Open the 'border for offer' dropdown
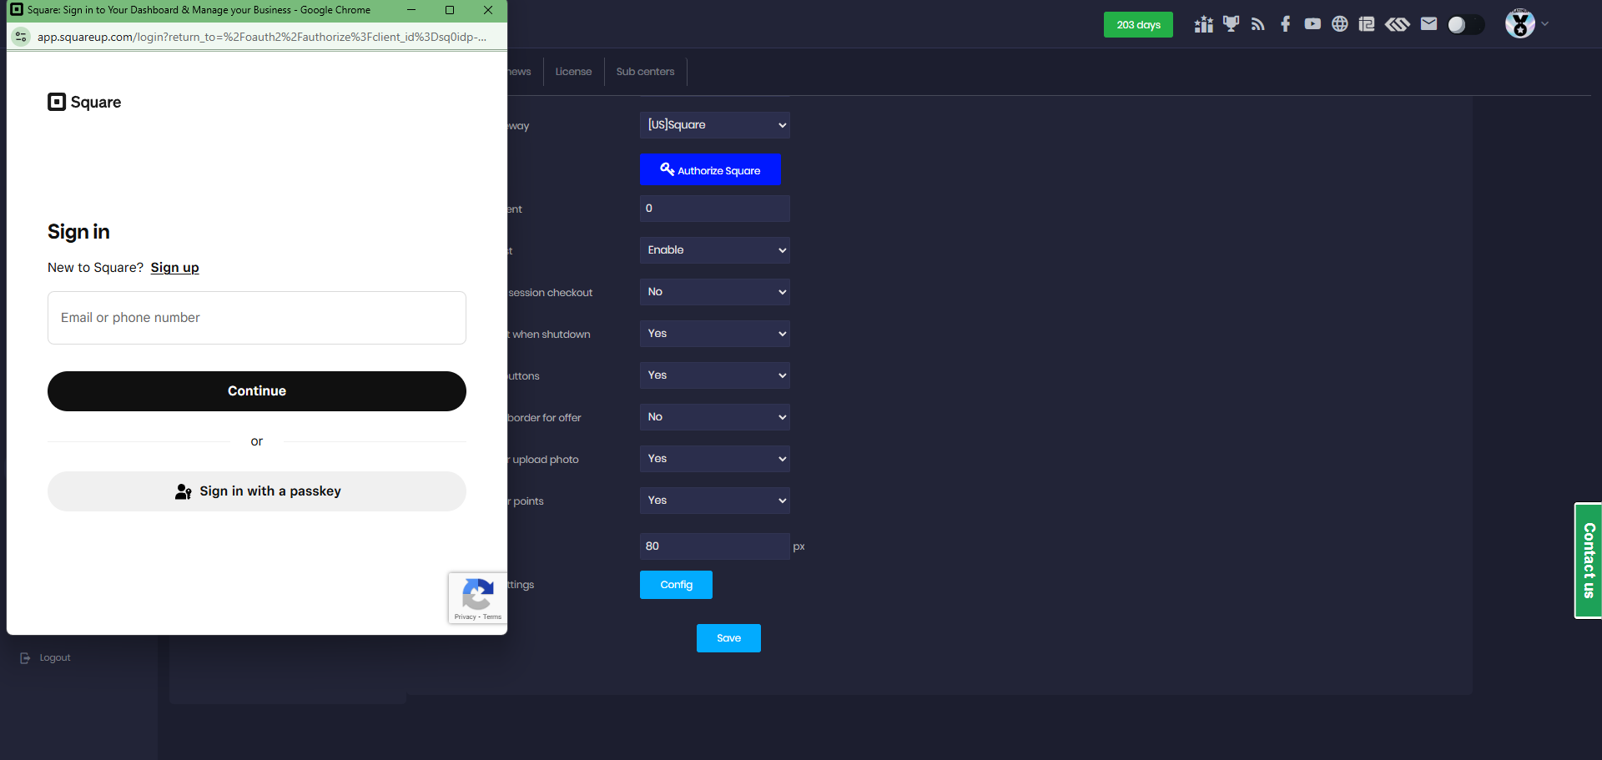Screen dimensions: 1602x760 715,417
